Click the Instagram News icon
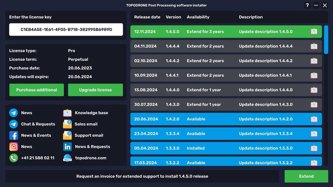The width and height of the screenshot is (333, 187). (14, 147)
